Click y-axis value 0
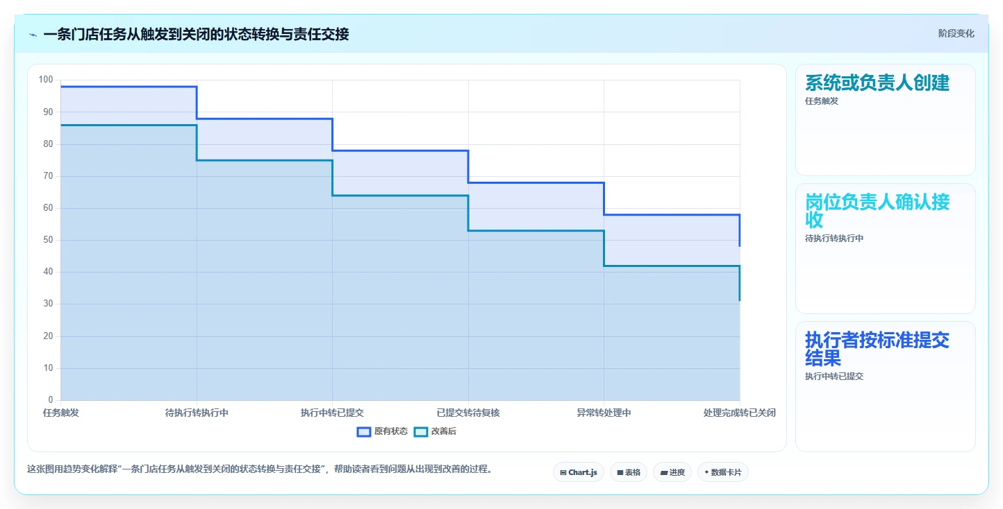The height and width of the screenshot is (509, 1003). tap(51, 400)
